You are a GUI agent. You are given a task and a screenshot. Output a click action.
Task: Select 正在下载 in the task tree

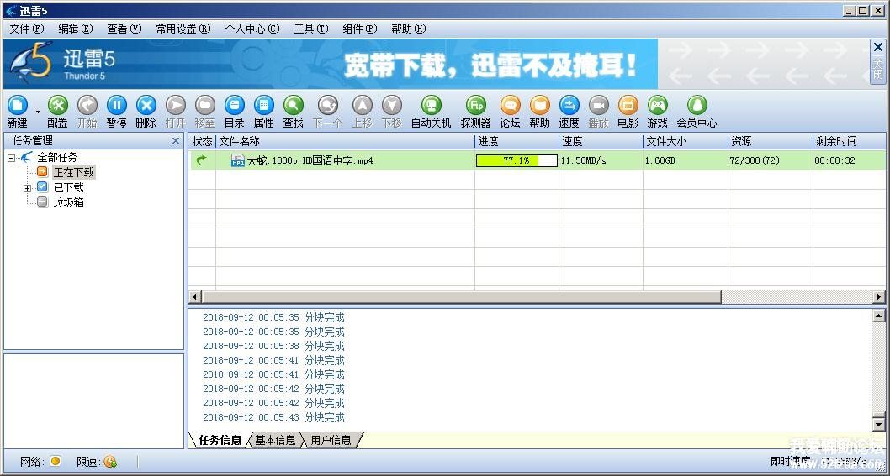[x=74, y=172]
